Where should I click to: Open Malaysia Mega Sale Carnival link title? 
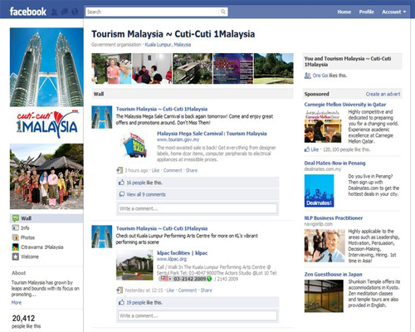pos(212,134)
